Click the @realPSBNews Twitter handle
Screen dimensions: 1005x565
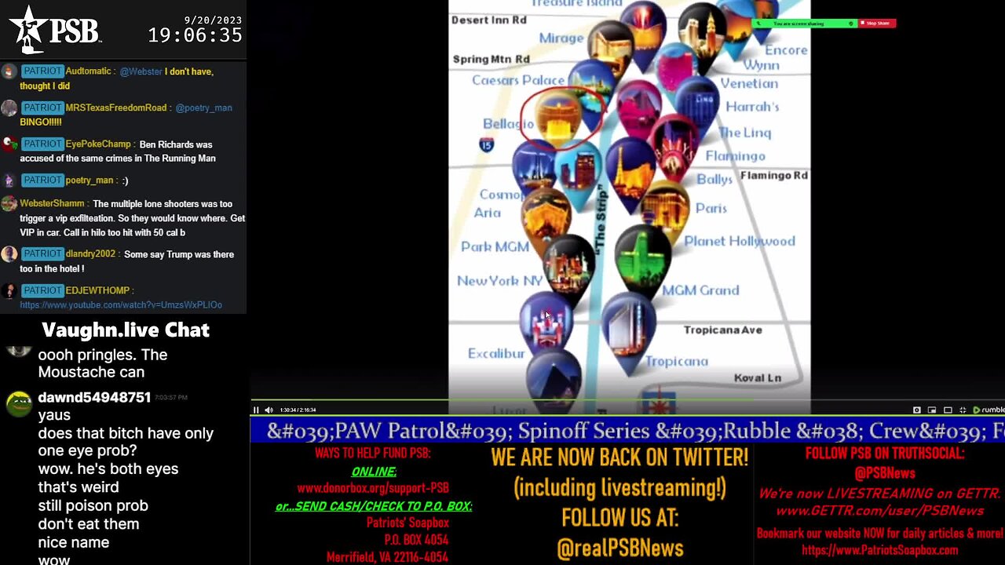coord(619,549)
